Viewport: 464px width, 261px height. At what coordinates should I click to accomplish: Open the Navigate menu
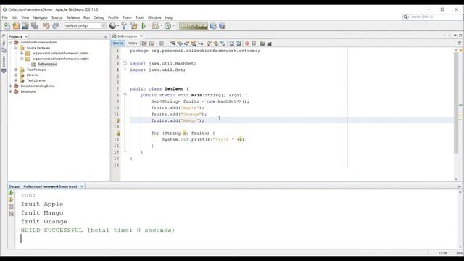pyautogui.click(x=41, y=17)
